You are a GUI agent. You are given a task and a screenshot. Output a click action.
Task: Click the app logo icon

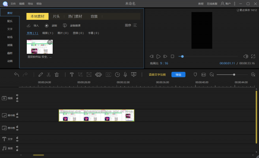[x=5, y=3]
